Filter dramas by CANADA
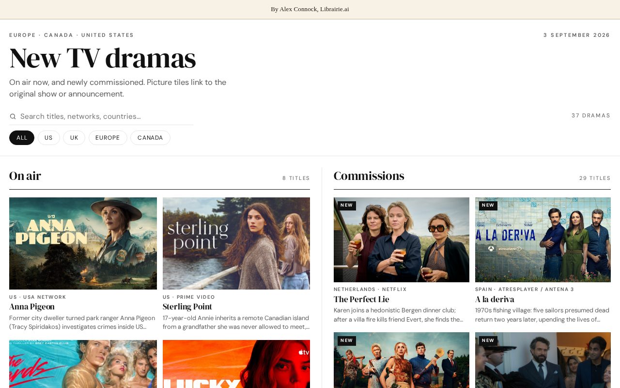The image size is (620, 388). (x=150, y=138)
